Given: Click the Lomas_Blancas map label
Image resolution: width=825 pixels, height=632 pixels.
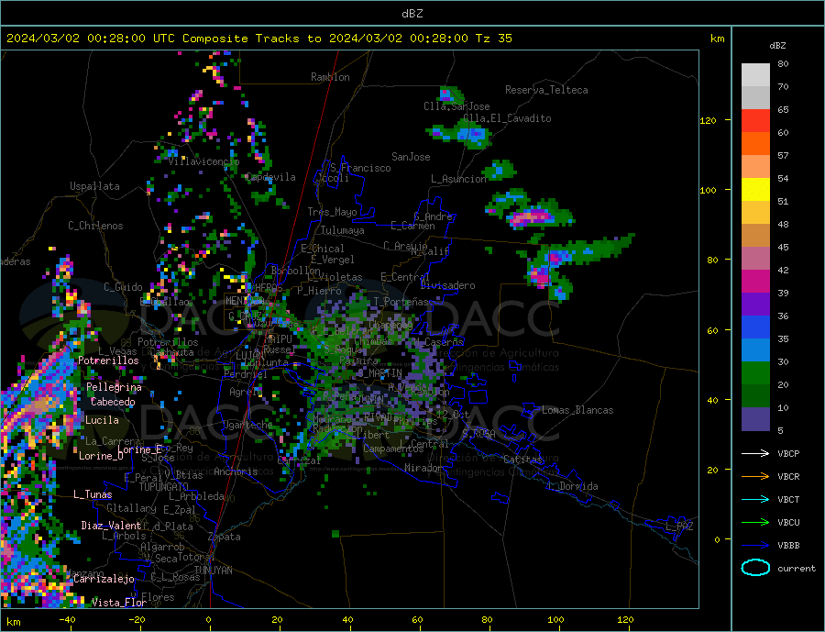Looking at the screenshot, I should point(577,410).
